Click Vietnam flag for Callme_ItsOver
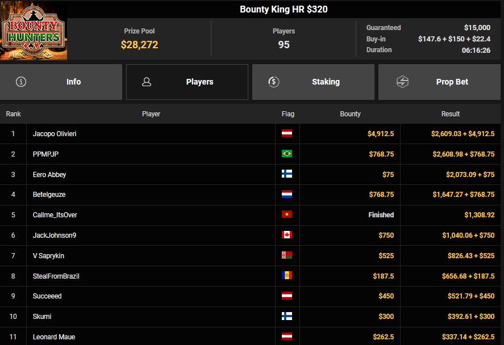504x345 pixels. click(x=287, y=215)
